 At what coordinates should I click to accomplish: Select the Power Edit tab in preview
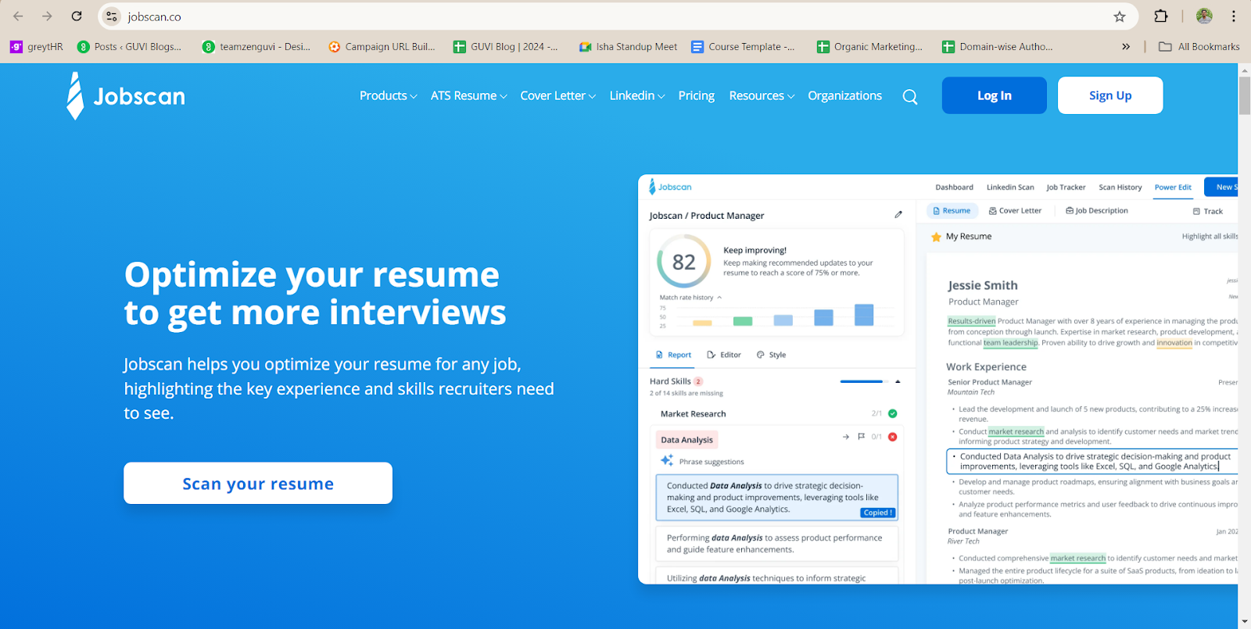point(1173,188)
